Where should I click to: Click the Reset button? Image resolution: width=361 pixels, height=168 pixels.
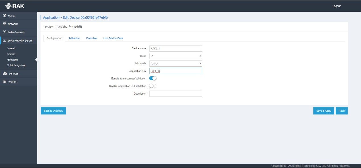(x=342, y=111)
